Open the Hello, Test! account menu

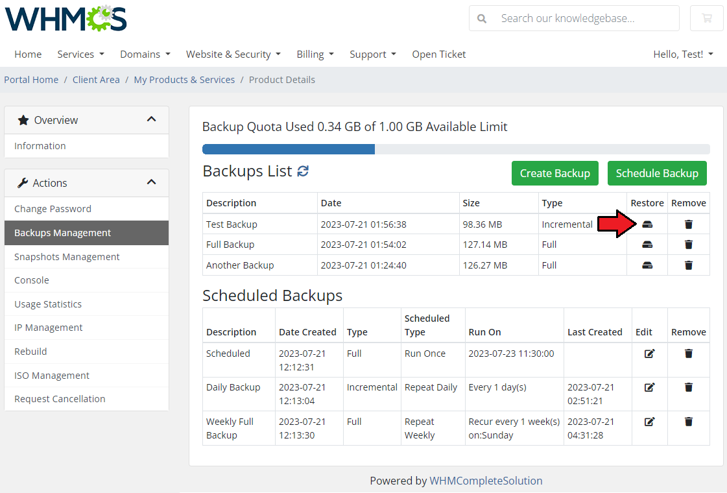click(x=683, y=54)
